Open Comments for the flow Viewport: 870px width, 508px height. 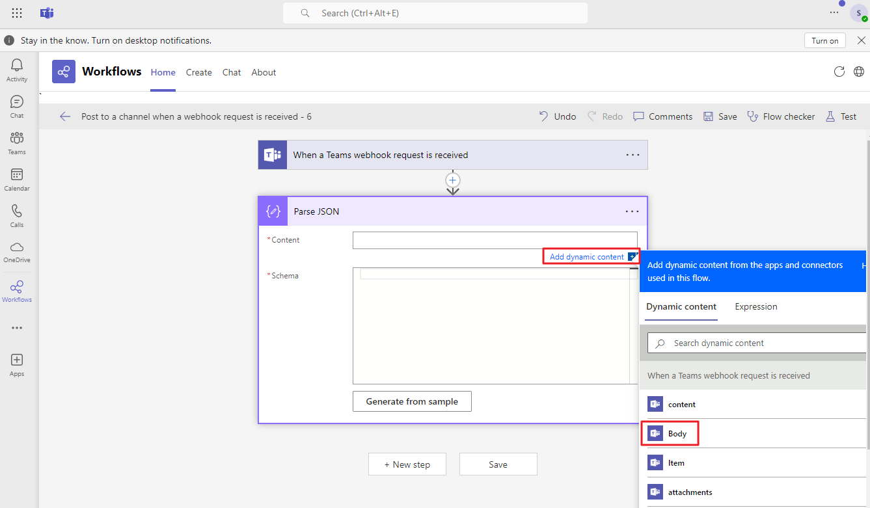pyautogui.click(x=662, y=116)
